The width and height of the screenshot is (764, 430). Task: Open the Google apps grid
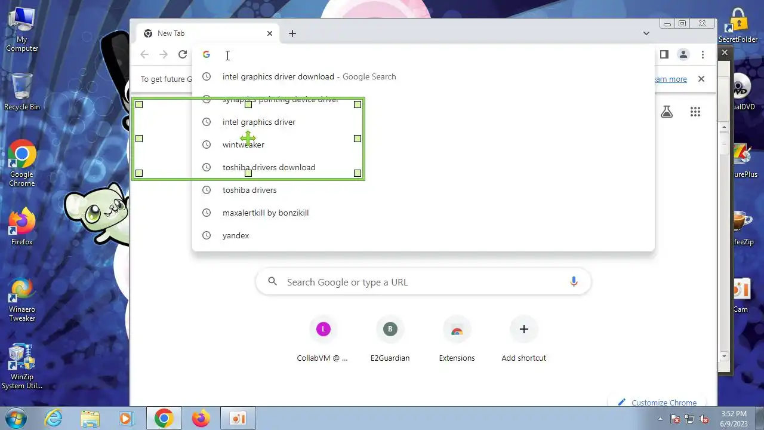click(695, 112)
